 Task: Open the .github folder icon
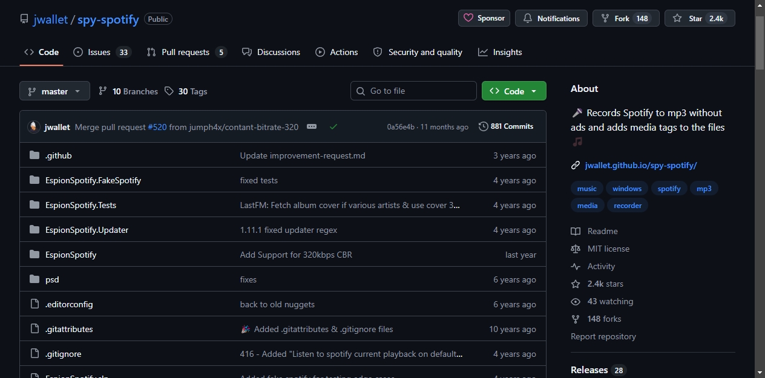[34, 155]
